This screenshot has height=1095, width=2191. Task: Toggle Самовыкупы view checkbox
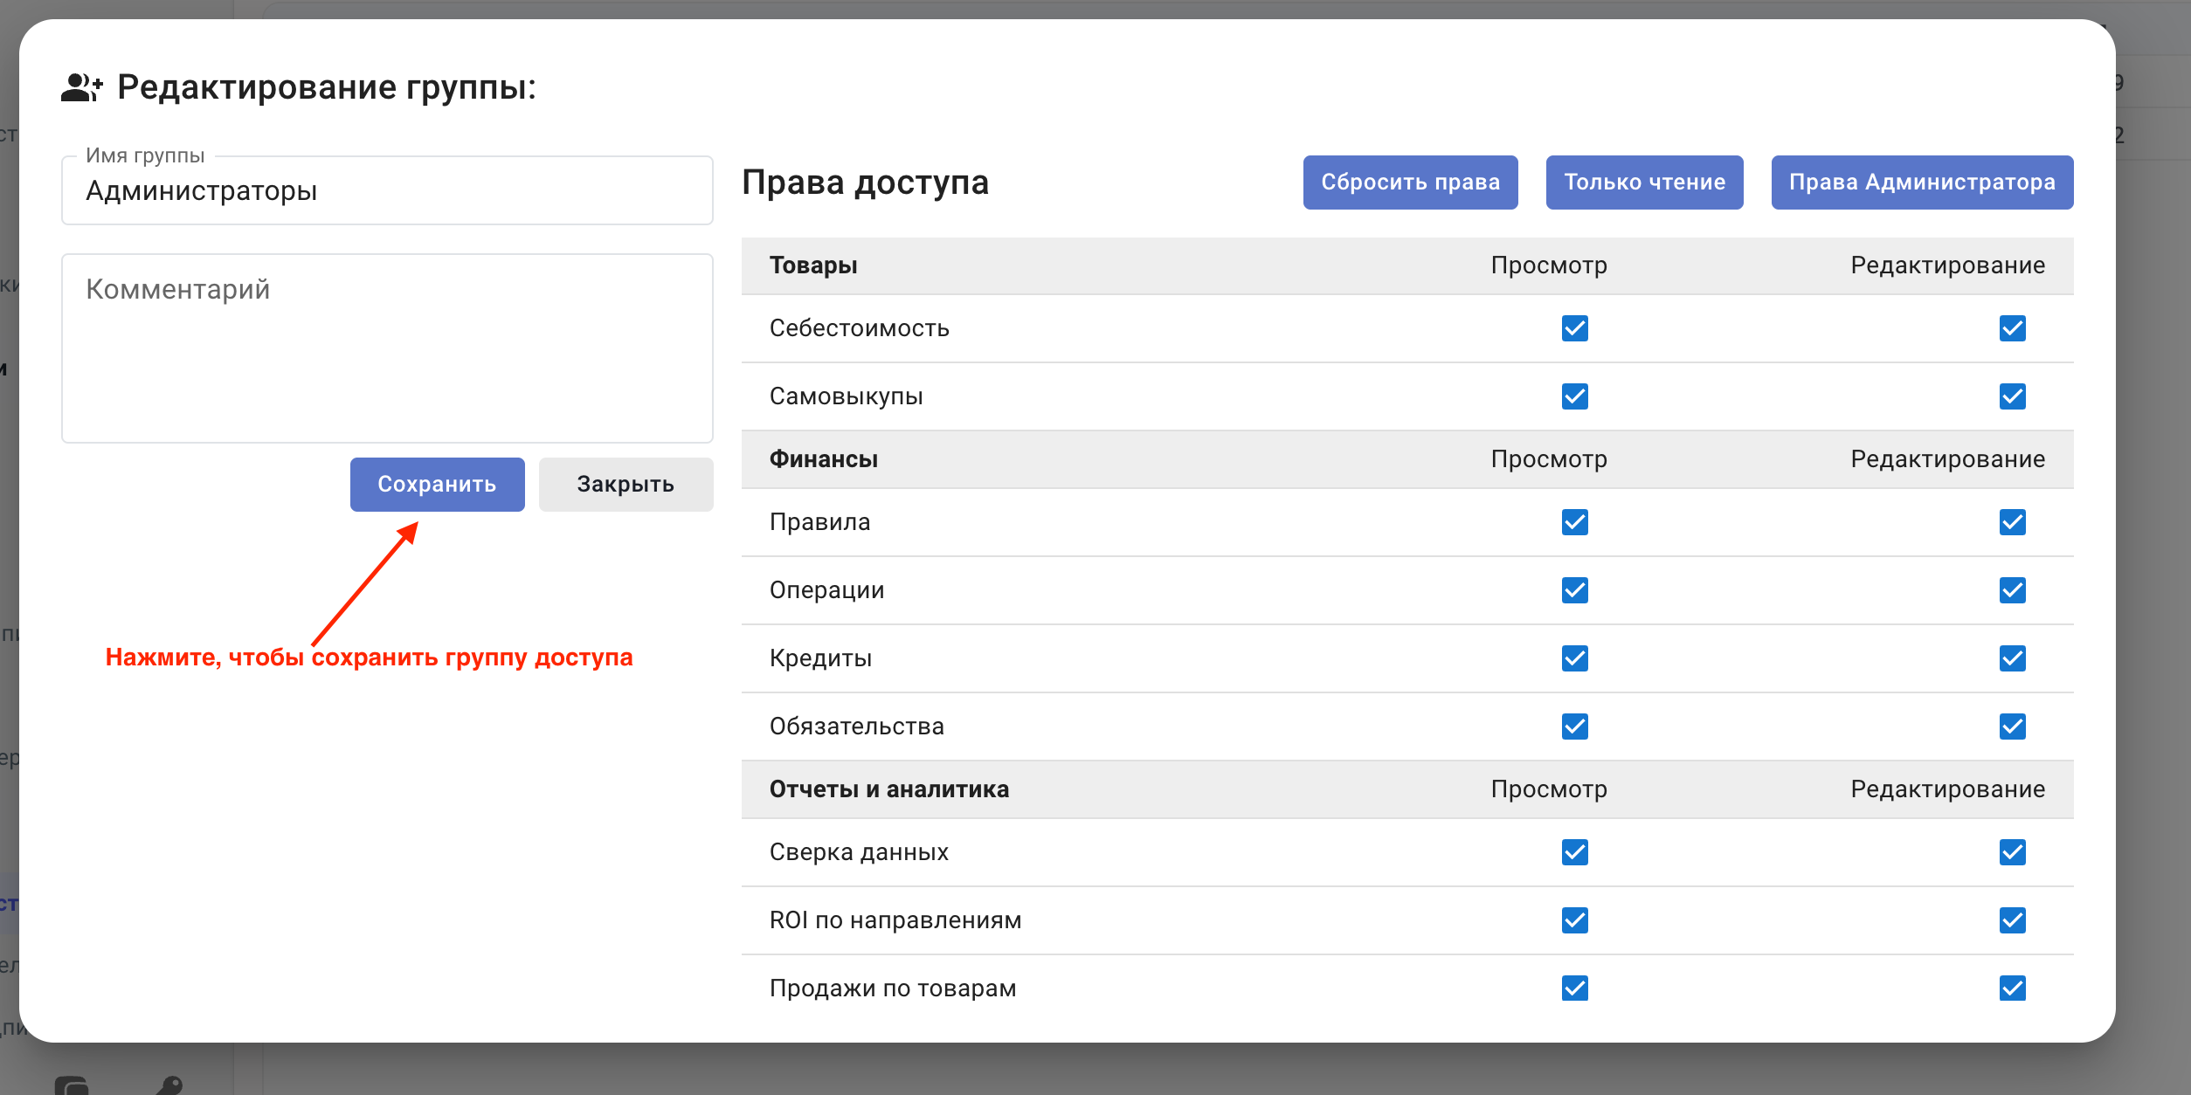[x=1574, y=396]
